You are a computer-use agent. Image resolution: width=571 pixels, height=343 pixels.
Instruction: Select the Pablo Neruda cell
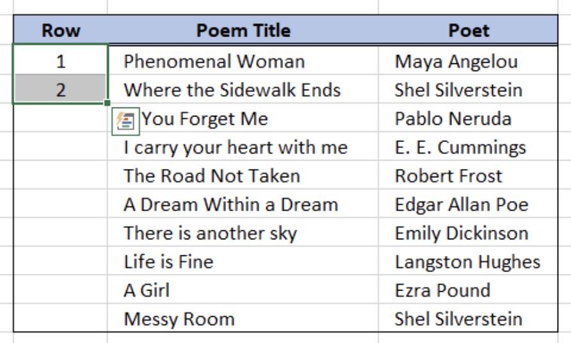[x=469, y=118]
